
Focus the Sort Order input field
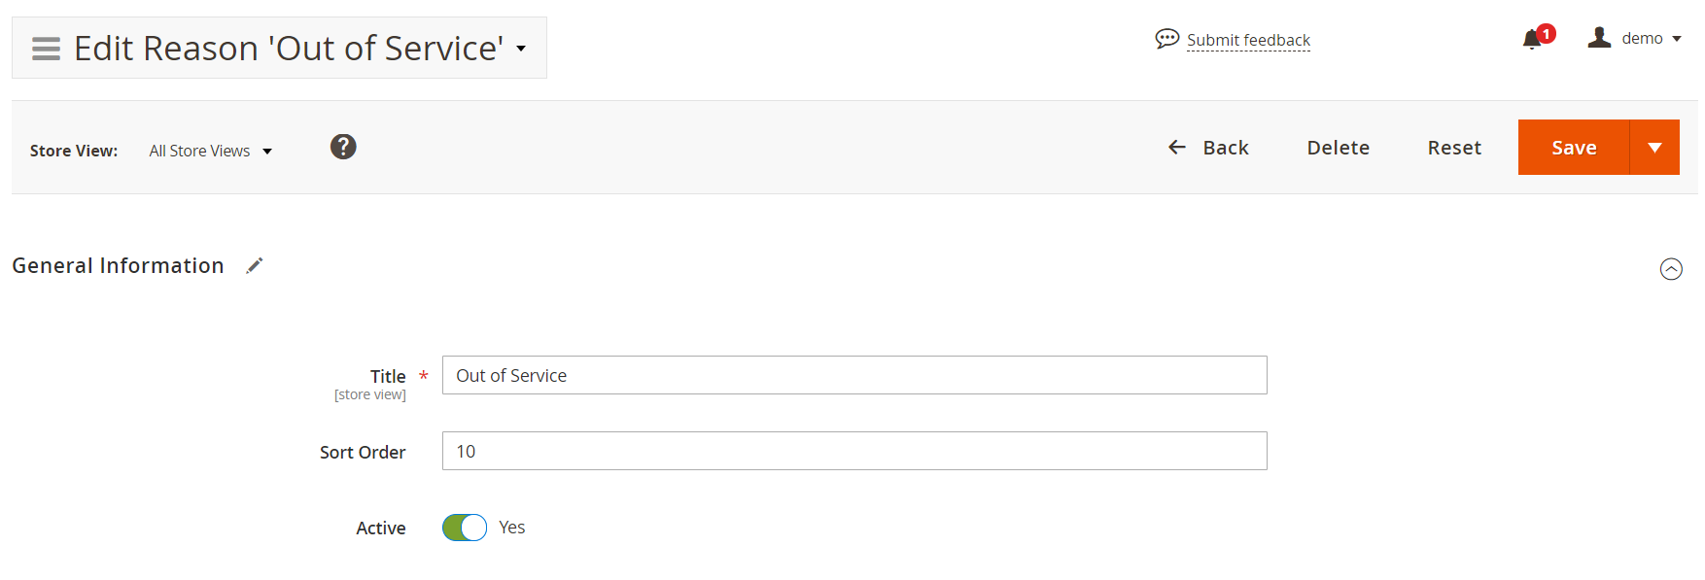pyautogui.click(x=853, y=452)
